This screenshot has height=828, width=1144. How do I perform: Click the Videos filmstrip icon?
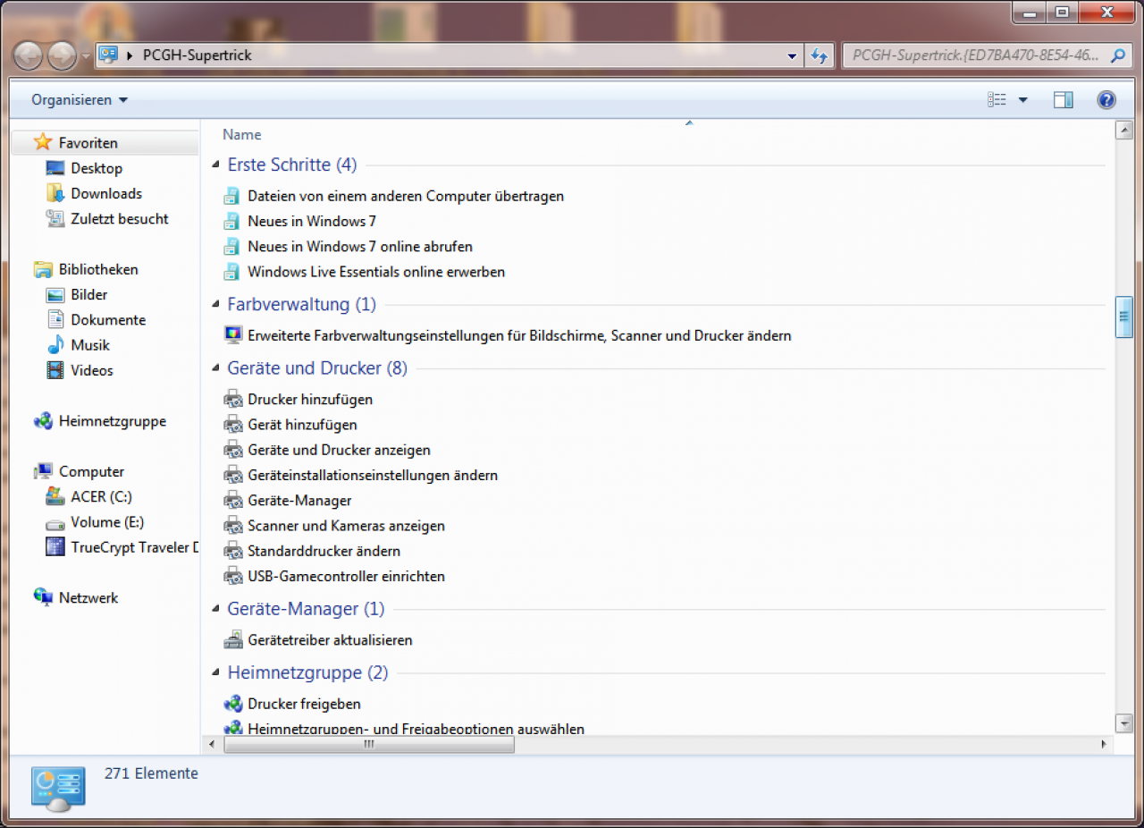[x=55, y=370]
